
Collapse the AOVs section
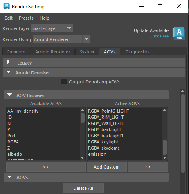point(10,177)
